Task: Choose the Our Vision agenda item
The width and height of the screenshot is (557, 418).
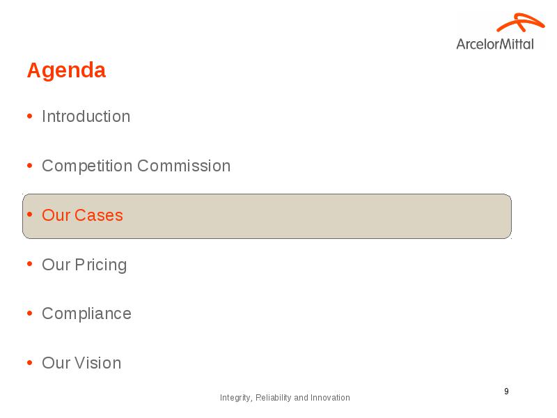Action: (81, 363)
